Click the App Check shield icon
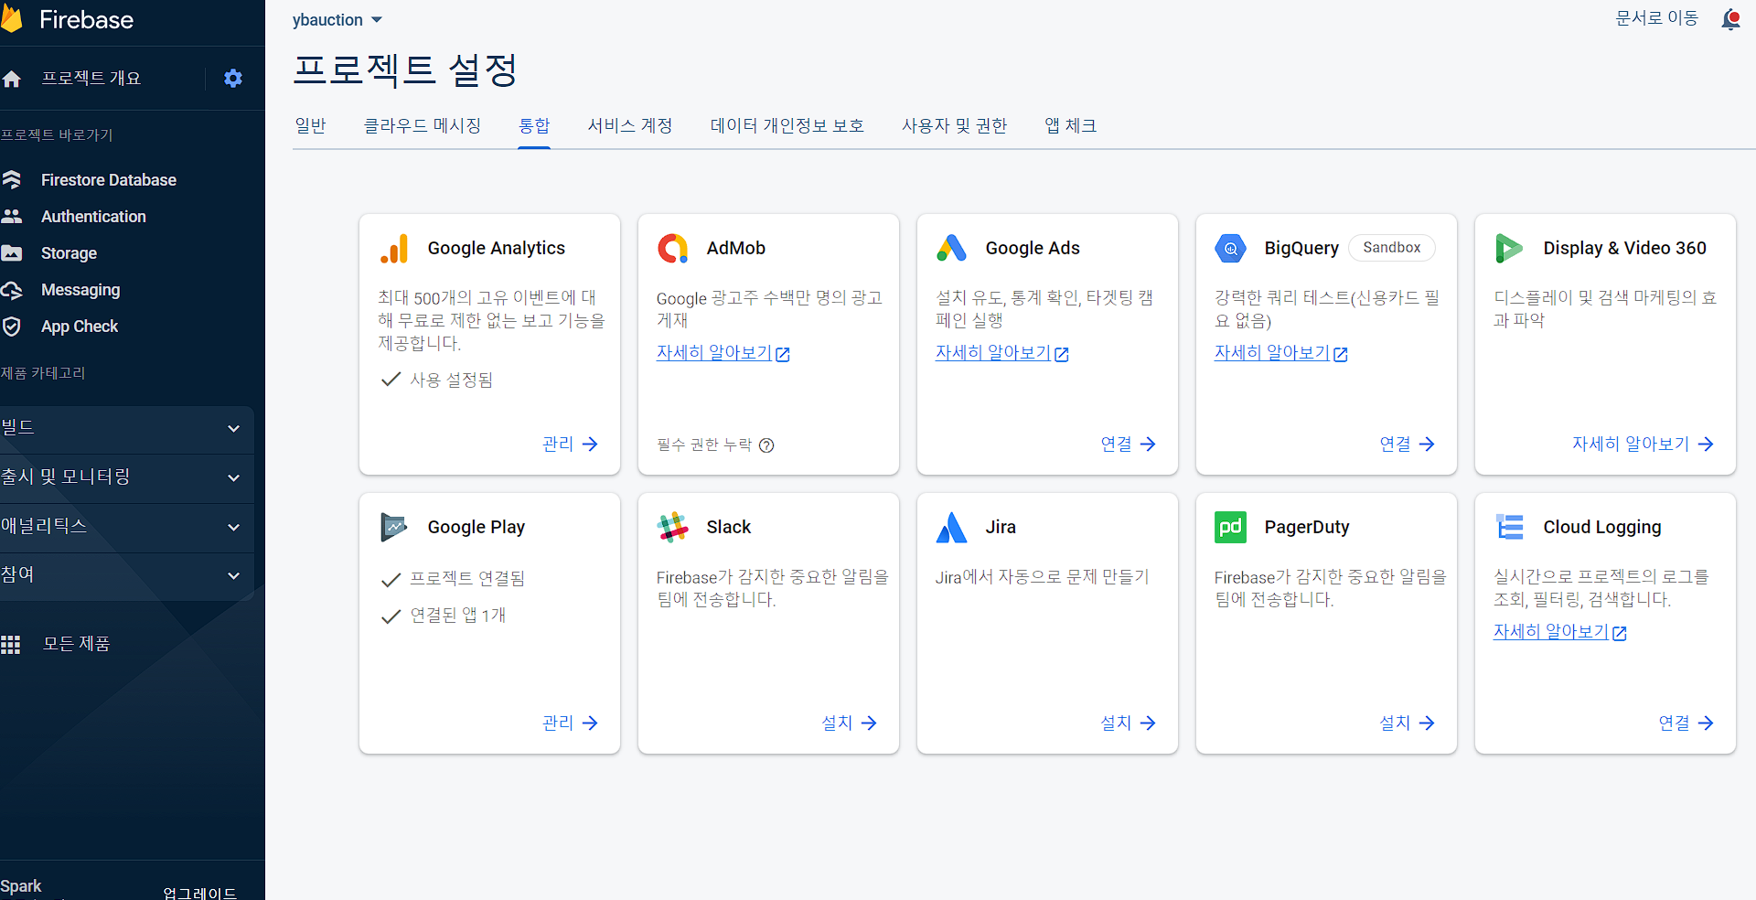This screenshot has width=1756, height=900. (x=11, y=327)
